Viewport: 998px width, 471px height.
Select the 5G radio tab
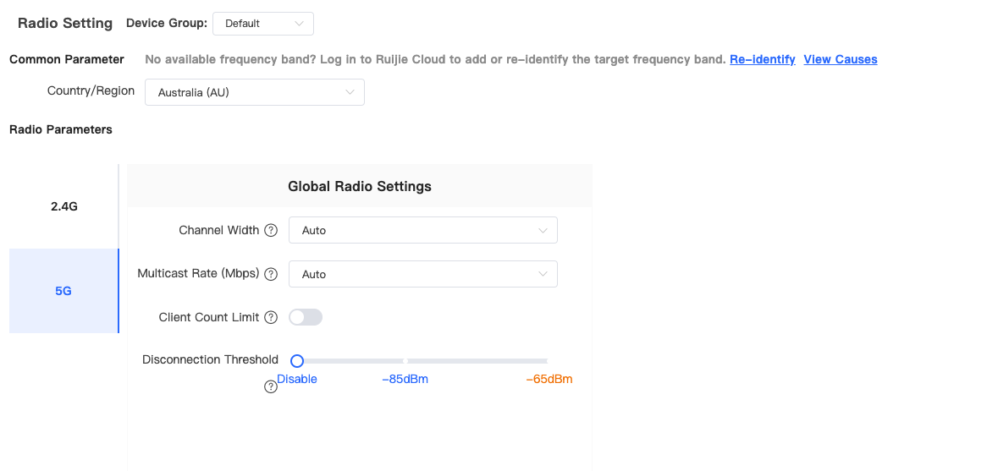tap(64, 291)
